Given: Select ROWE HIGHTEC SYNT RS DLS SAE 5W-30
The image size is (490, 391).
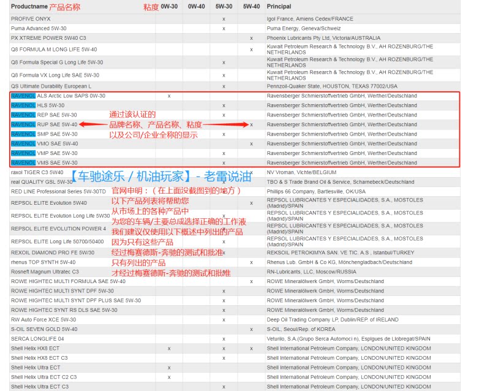Looking at the screenshot, I should (x=64, y=310).
